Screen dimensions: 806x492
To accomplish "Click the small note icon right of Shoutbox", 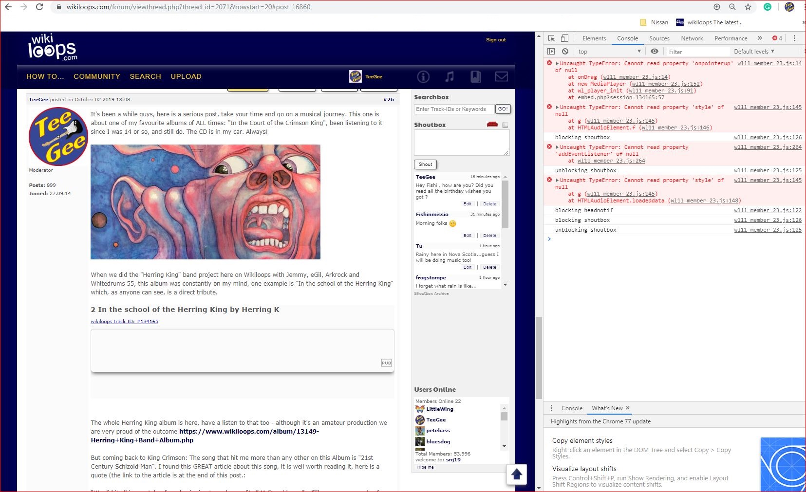I will [x=505, y=125].
